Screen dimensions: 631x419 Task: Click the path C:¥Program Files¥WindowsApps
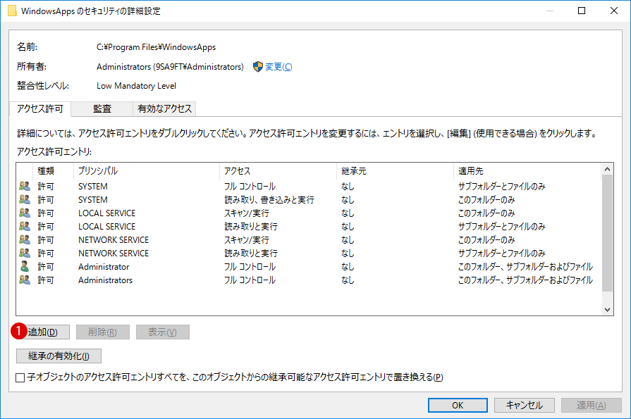[x=156, y=47]
